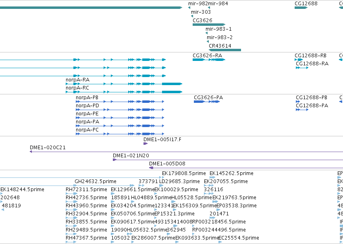The width and height of the screenshot is (343, 244).
Task: Click the 326116 feature label
Action: (214, 190)
